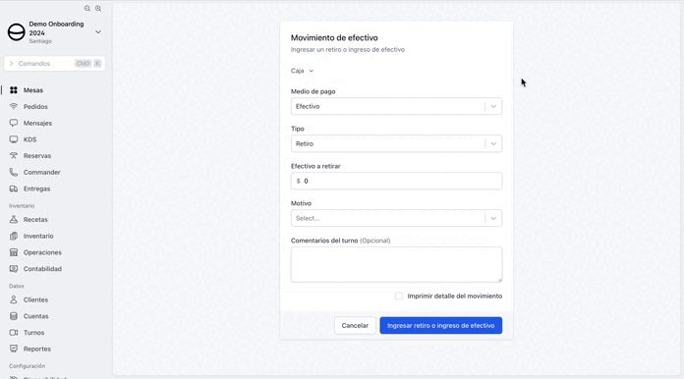
Task: Open Mensajes in the sidebar
Action: [x=37, y=124]
